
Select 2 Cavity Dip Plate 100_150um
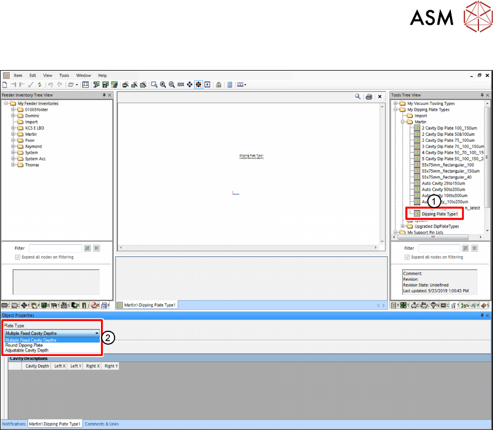[x=449, y=128]
